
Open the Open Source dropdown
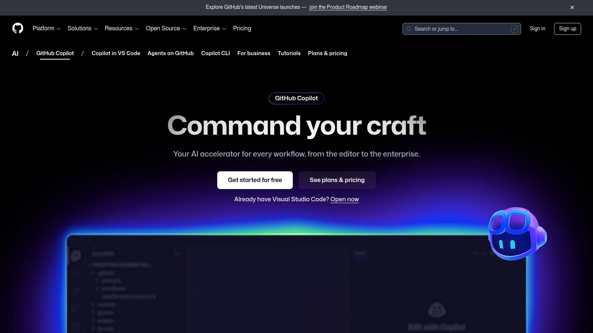tap(166, 28)
